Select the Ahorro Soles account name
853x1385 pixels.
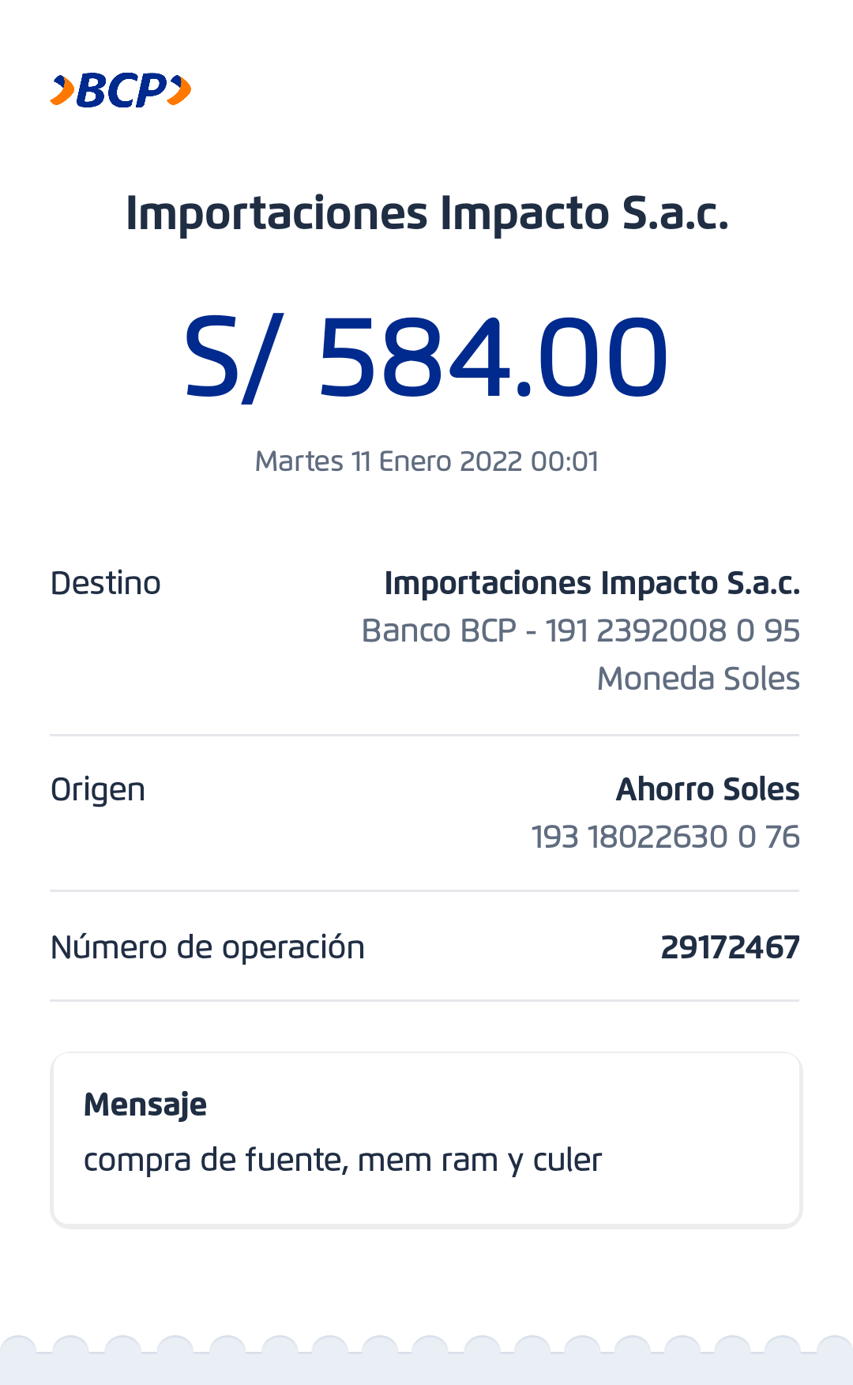708,790
